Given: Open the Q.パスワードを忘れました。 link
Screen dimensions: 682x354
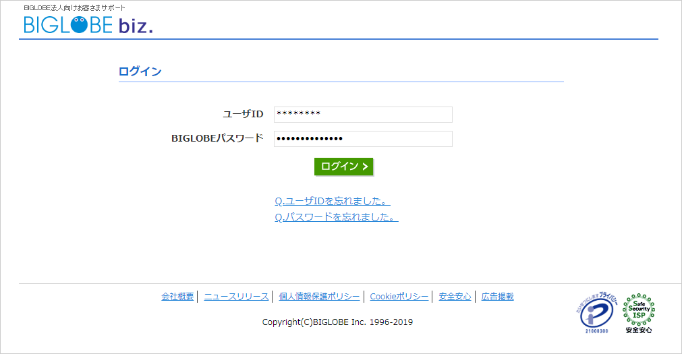Looking at the screenshot, I should point(336,217).
